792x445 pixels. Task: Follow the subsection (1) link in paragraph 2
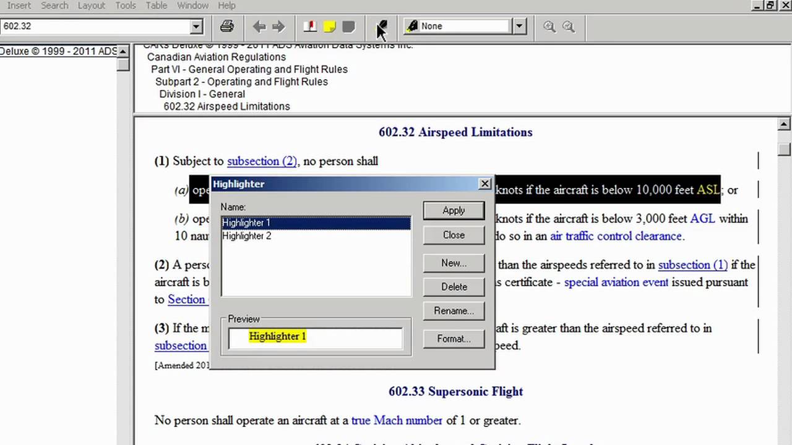pos(692,265)
